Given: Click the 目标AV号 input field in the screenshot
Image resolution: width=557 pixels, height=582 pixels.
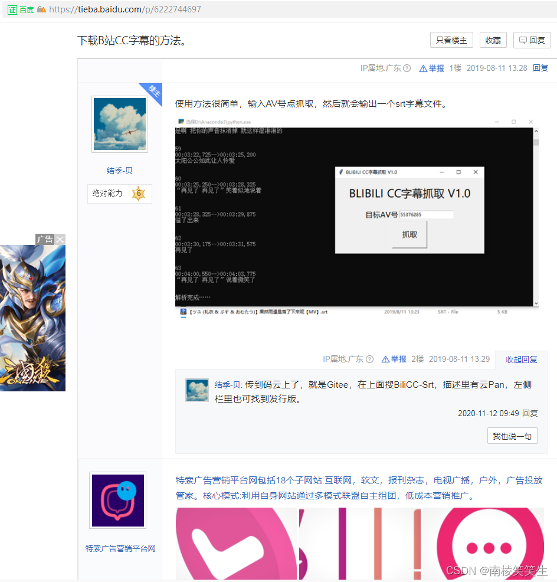Looking at the screenshot, I should coord(426,214).
